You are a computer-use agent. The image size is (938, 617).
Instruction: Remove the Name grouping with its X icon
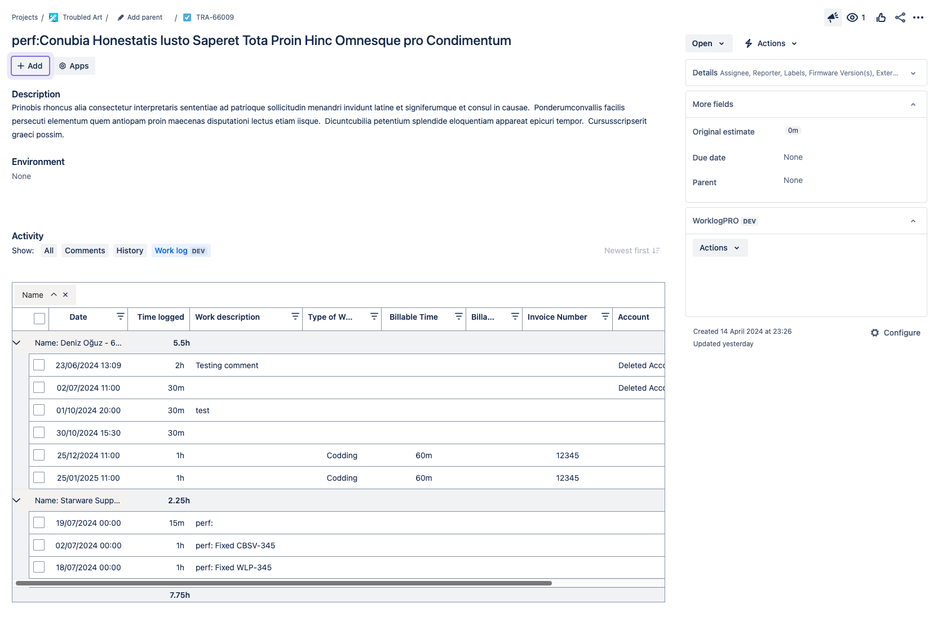[x=65, y=294]
